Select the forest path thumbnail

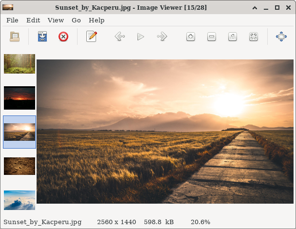tap(20, 64)
